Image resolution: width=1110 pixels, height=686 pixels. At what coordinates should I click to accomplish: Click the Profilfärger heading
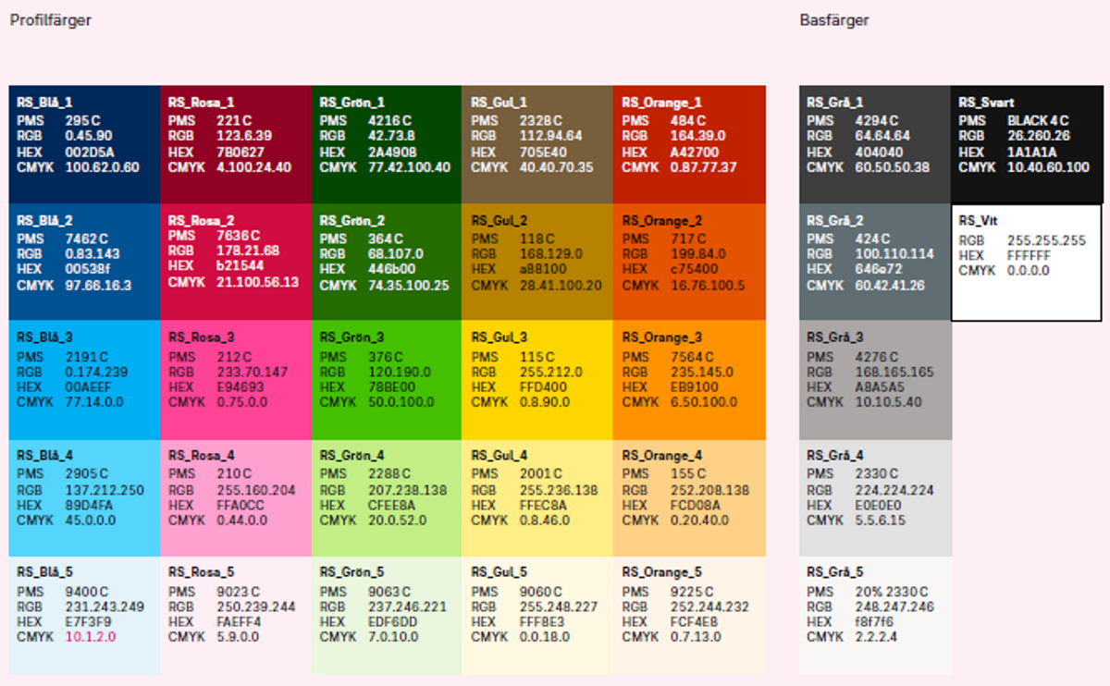coord(51,20)
